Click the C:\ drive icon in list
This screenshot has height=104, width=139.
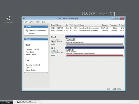52,31
